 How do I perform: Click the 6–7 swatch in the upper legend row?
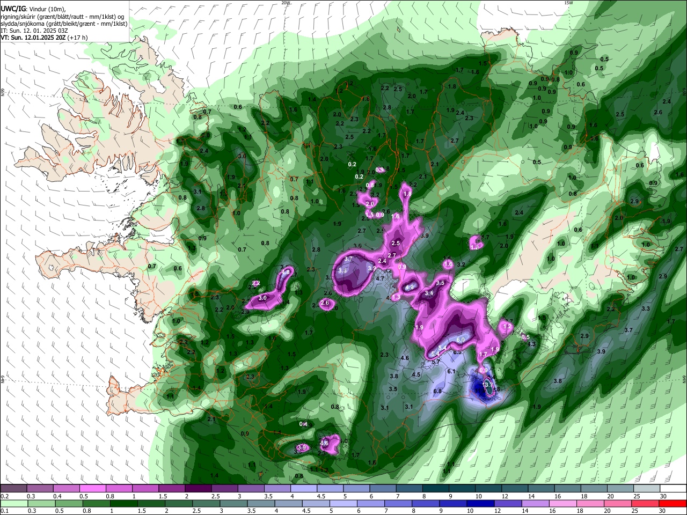[382, 488]
